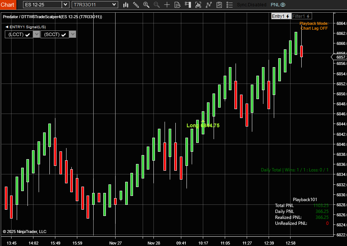Screen dimensions: 347x246
Task: Collapse the ENTRY1 Signal(L/S) panel
Action: click(7, 27)
